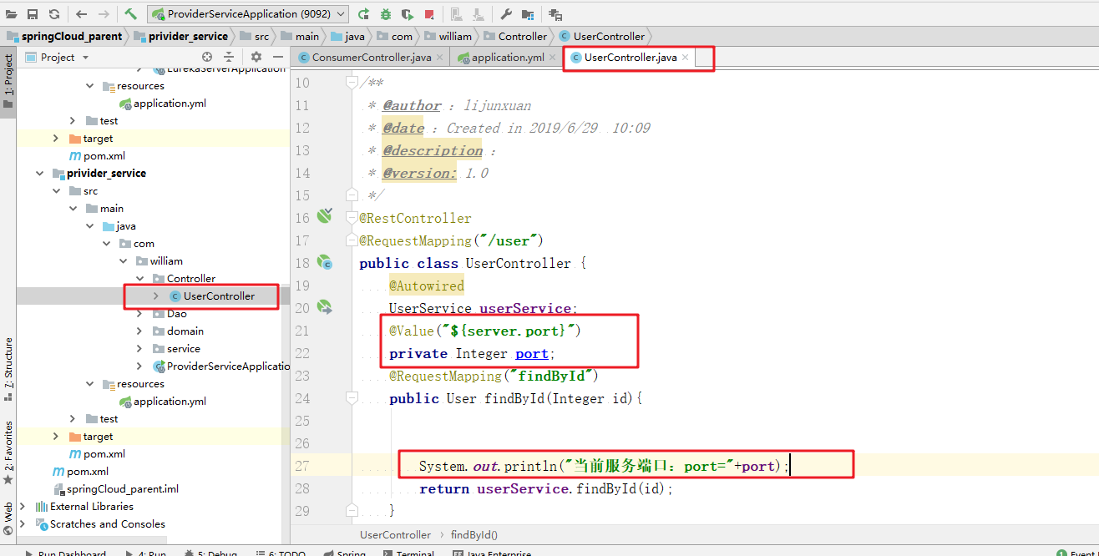Image resolution: width=1099 pixels, height=556 pixels.
Task: Click springCloud_parent in the navigation breadcrumb
Action: click(65, 36)
